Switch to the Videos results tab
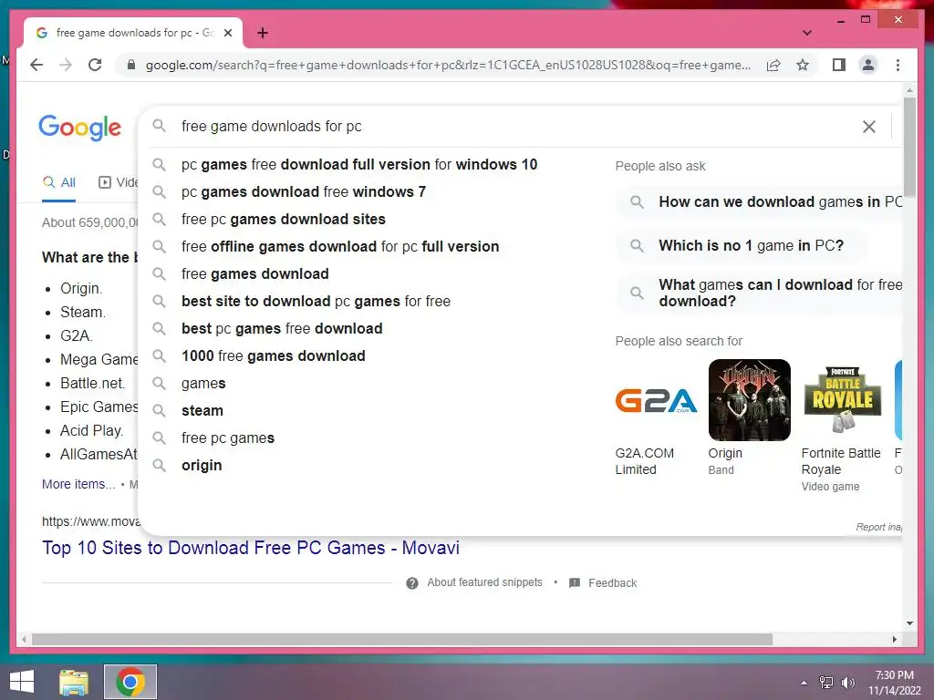Image resolution: width=934 pixels, height=700 pixels. [x=118, y=182]
